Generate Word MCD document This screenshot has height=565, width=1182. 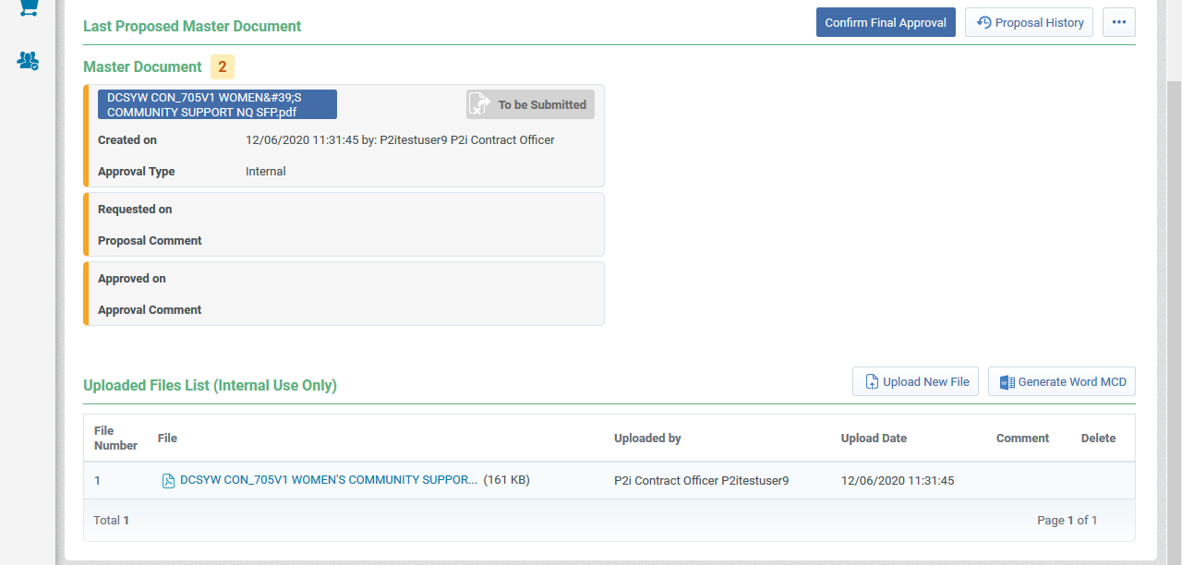[x=1061, y=382]
